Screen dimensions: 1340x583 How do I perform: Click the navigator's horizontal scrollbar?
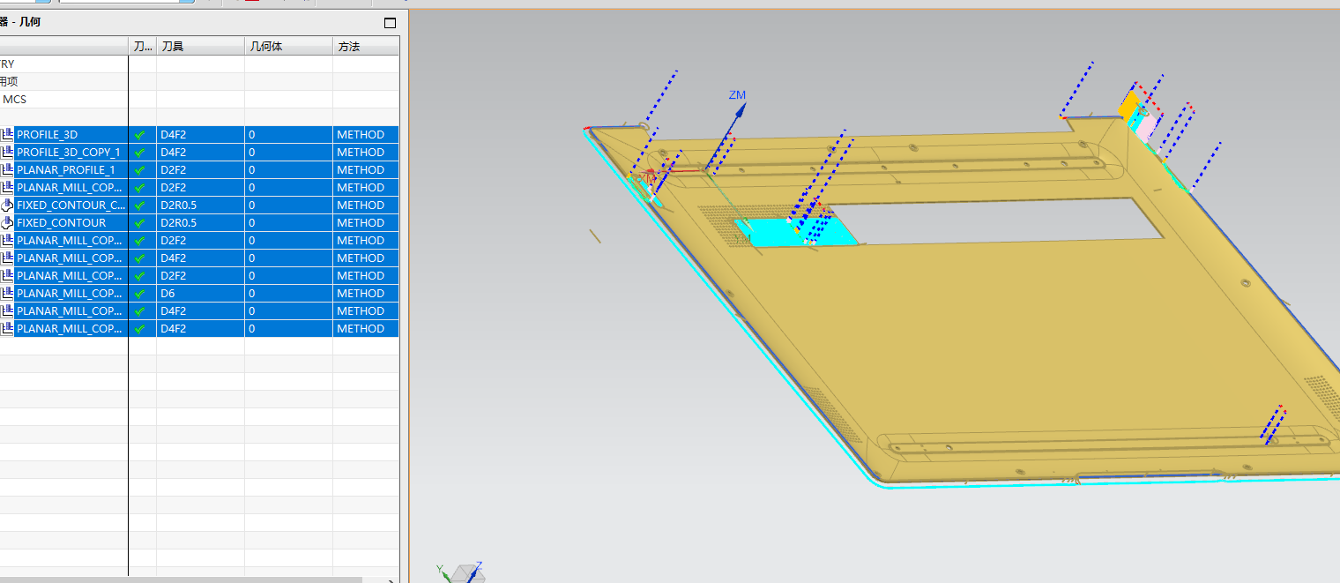[x=181, y=579]
